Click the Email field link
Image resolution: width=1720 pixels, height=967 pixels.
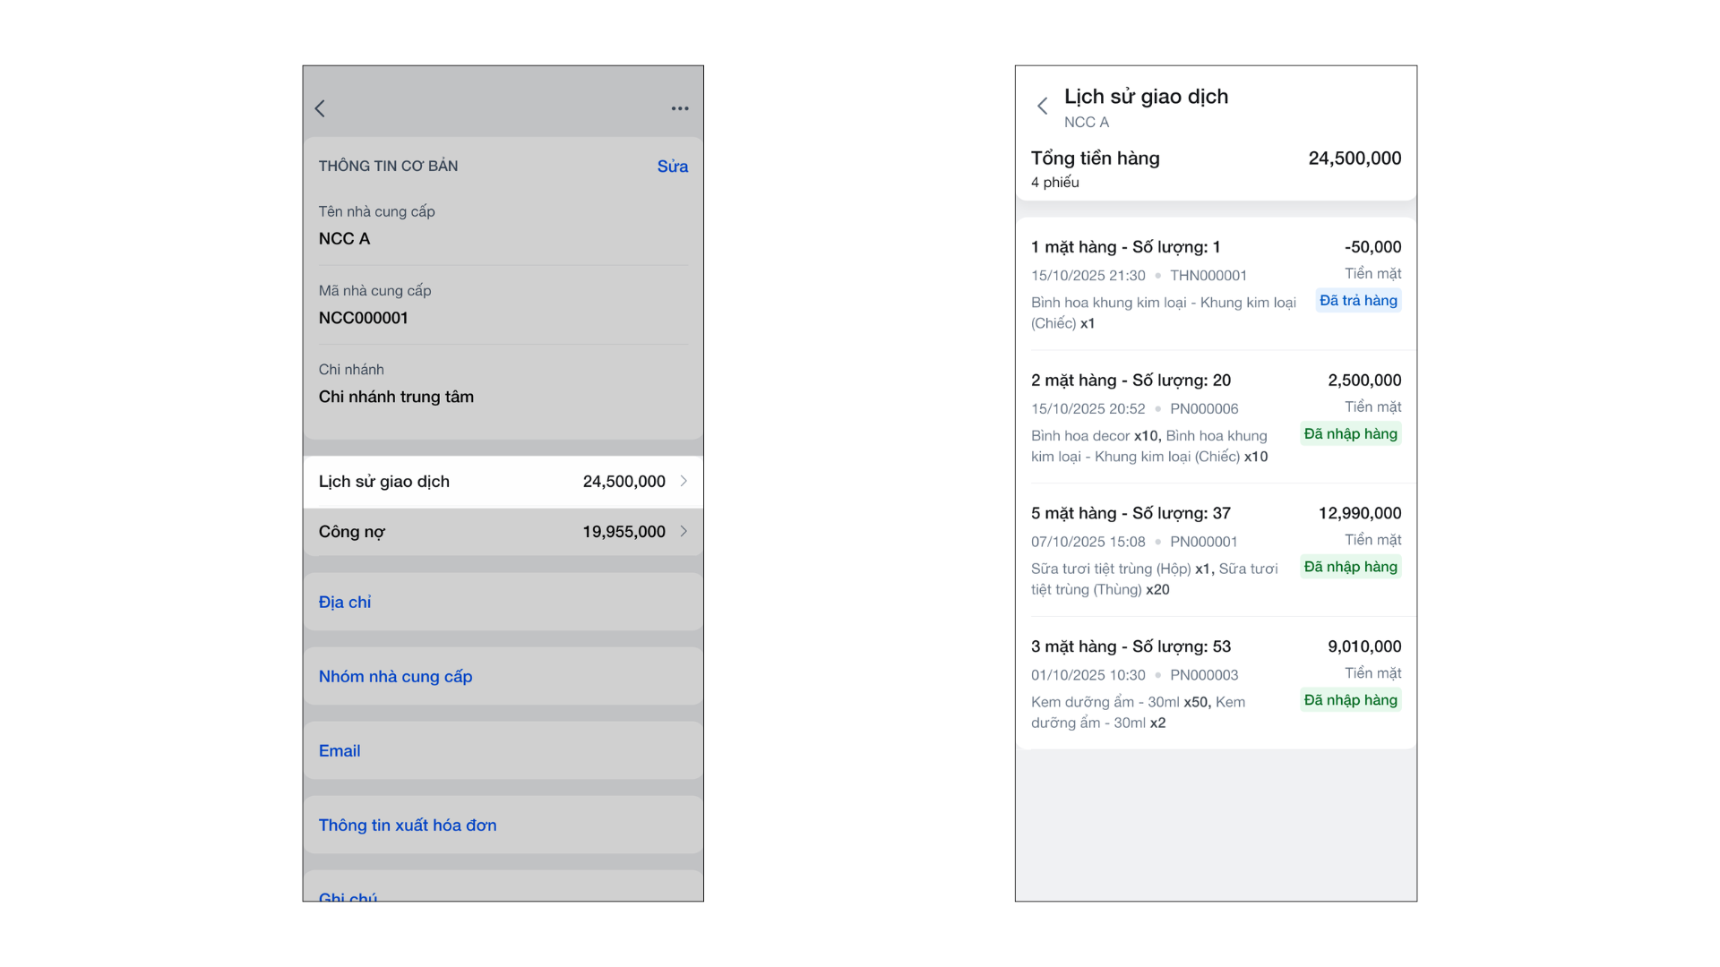pos(340,751)
